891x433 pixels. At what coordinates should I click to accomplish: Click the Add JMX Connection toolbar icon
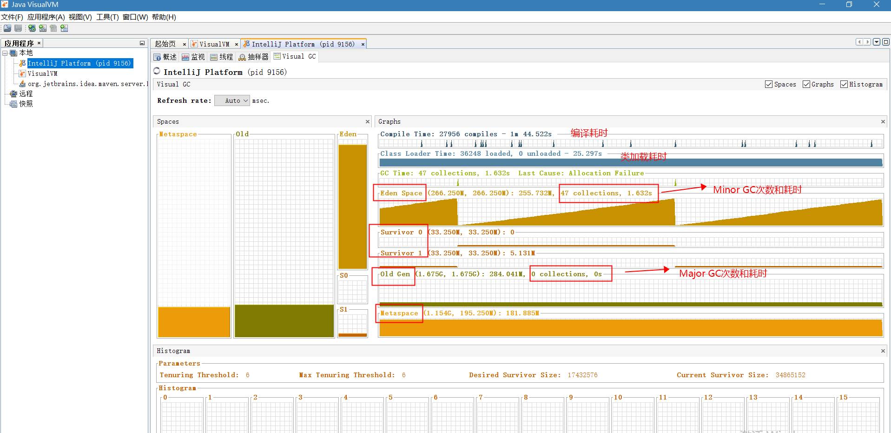point(43,28)
